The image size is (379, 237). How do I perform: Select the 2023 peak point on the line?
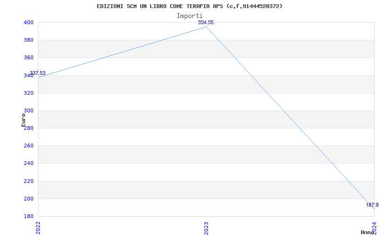(x=206, y=27)
